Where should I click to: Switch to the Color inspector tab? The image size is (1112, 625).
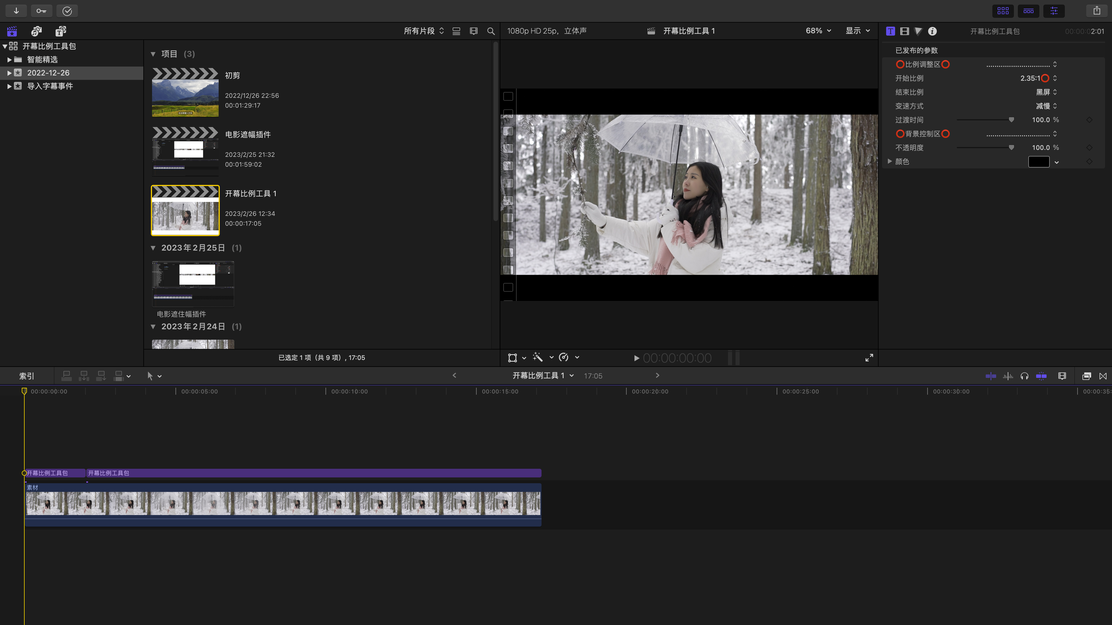click(x=918, y=31)
